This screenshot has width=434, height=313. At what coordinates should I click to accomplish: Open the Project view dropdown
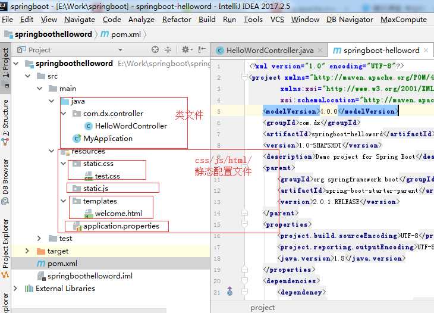click(x=121, y=50)
